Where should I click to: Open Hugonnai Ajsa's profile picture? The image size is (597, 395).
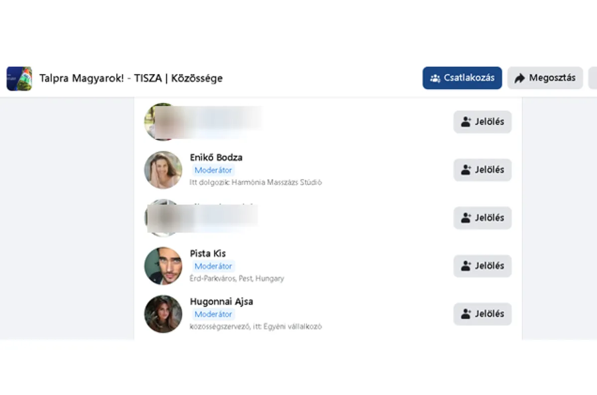click(163, 314)
